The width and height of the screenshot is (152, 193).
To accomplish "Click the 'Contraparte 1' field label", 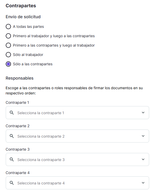I will coord(17,102).
